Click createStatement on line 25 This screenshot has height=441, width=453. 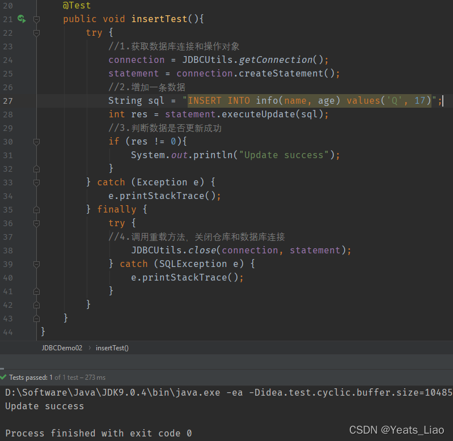281,73
